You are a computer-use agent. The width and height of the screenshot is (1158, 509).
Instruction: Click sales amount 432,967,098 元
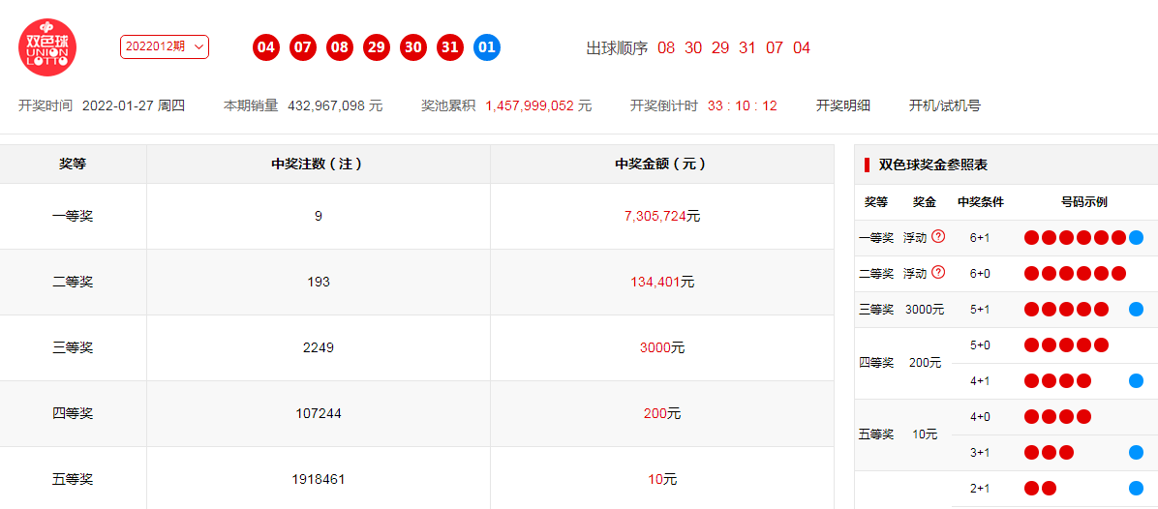point(335,105)
